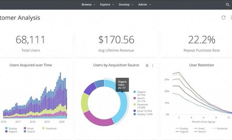232x140 pixels.
Task: Click the Total Users label
Action: pos(31,50)
